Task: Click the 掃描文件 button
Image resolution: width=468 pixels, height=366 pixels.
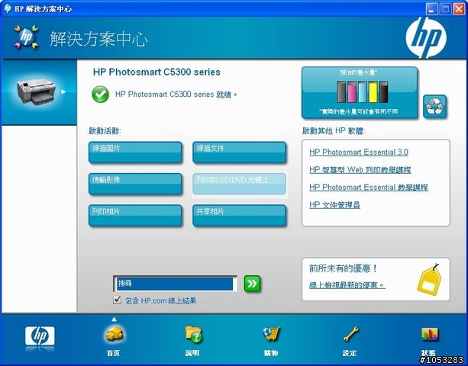Action: (240, 152)
